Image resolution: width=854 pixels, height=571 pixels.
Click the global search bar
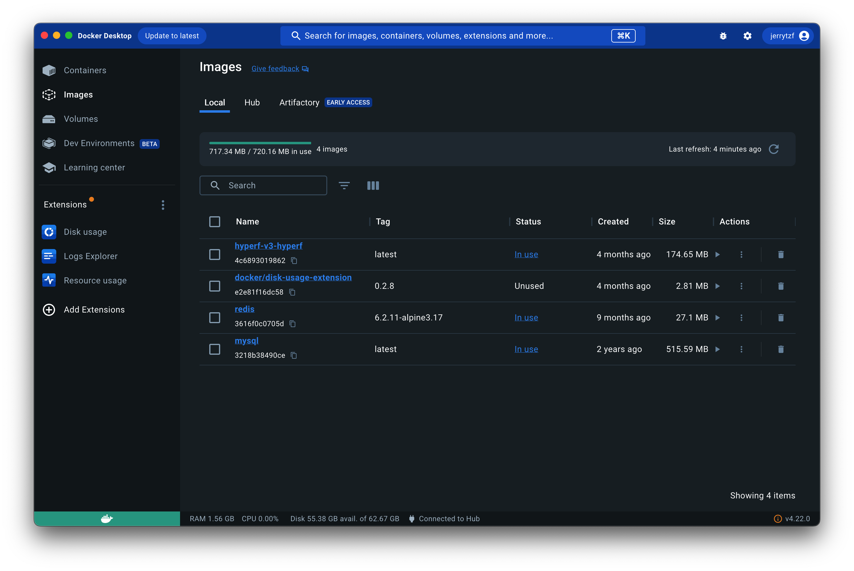462,36
